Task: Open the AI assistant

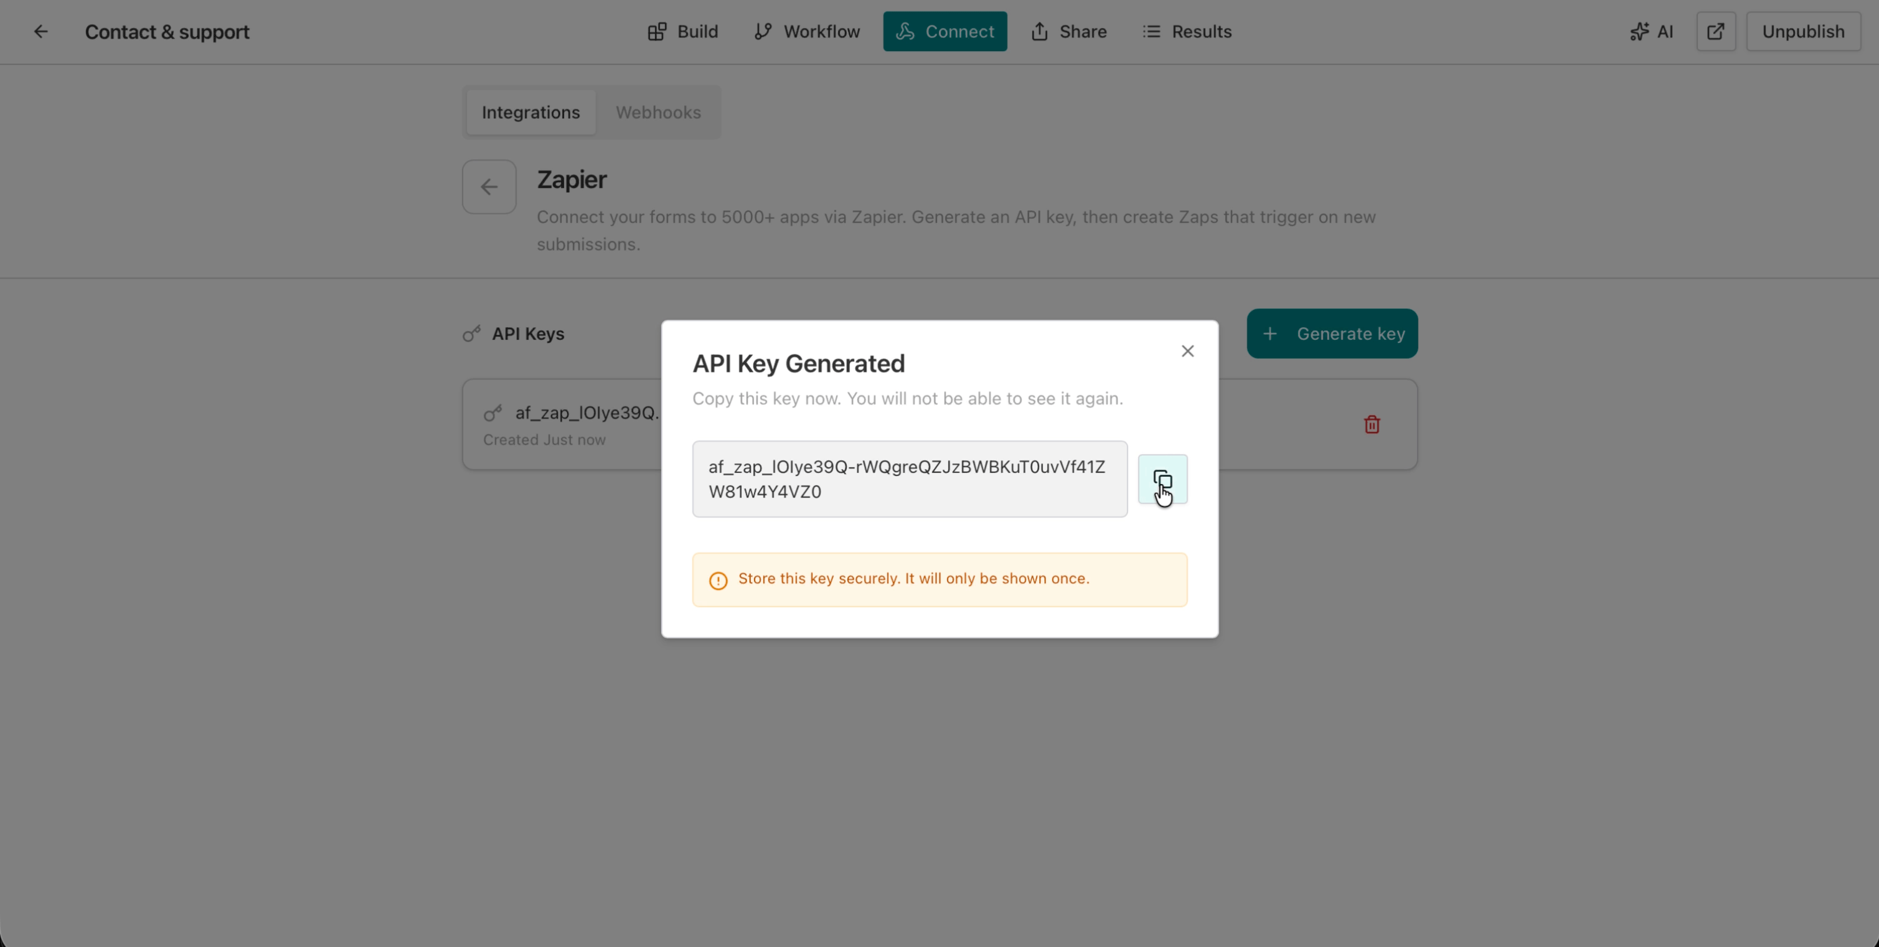Action: tap(1651, 31)
